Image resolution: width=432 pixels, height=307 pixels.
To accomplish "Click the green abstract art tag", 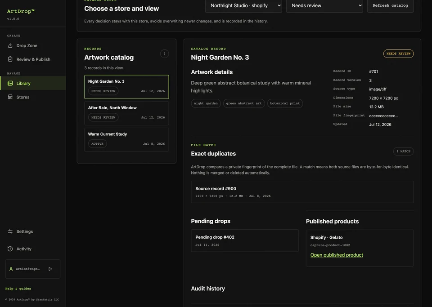I will pos(244,103).
